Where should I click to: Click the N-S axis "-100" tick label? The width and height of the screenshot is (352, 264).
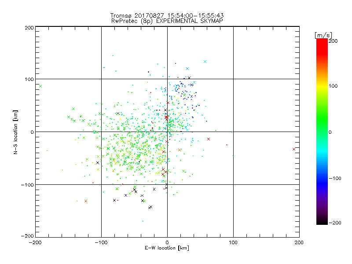point(27,185)
